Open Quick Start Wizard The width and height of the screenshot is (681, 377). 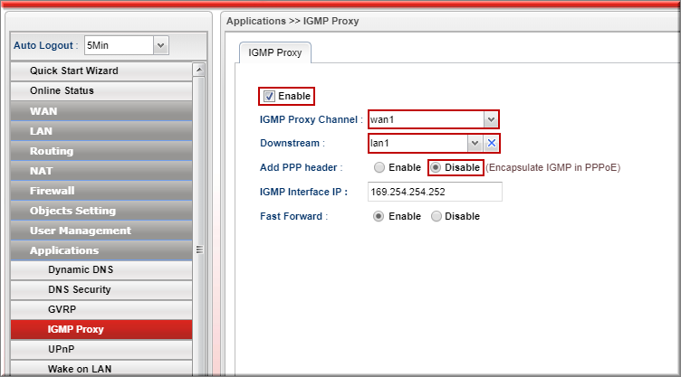[x=100, y=71]
